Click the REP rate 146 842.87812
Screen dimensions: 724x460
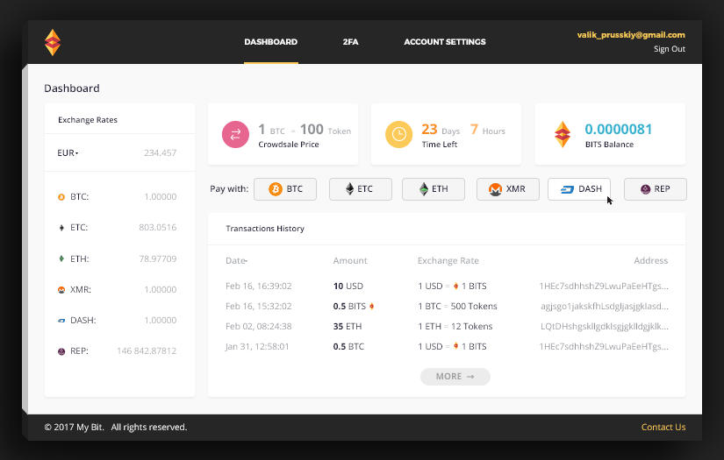click(147, 351)
